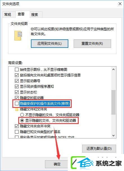
Task: Click the folder view icon
Action: point(18,35)
